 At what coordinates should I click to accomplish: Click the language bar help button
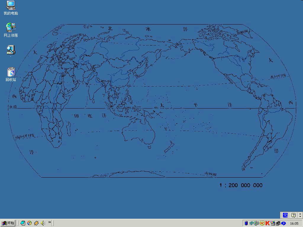[x=293, y=215]
